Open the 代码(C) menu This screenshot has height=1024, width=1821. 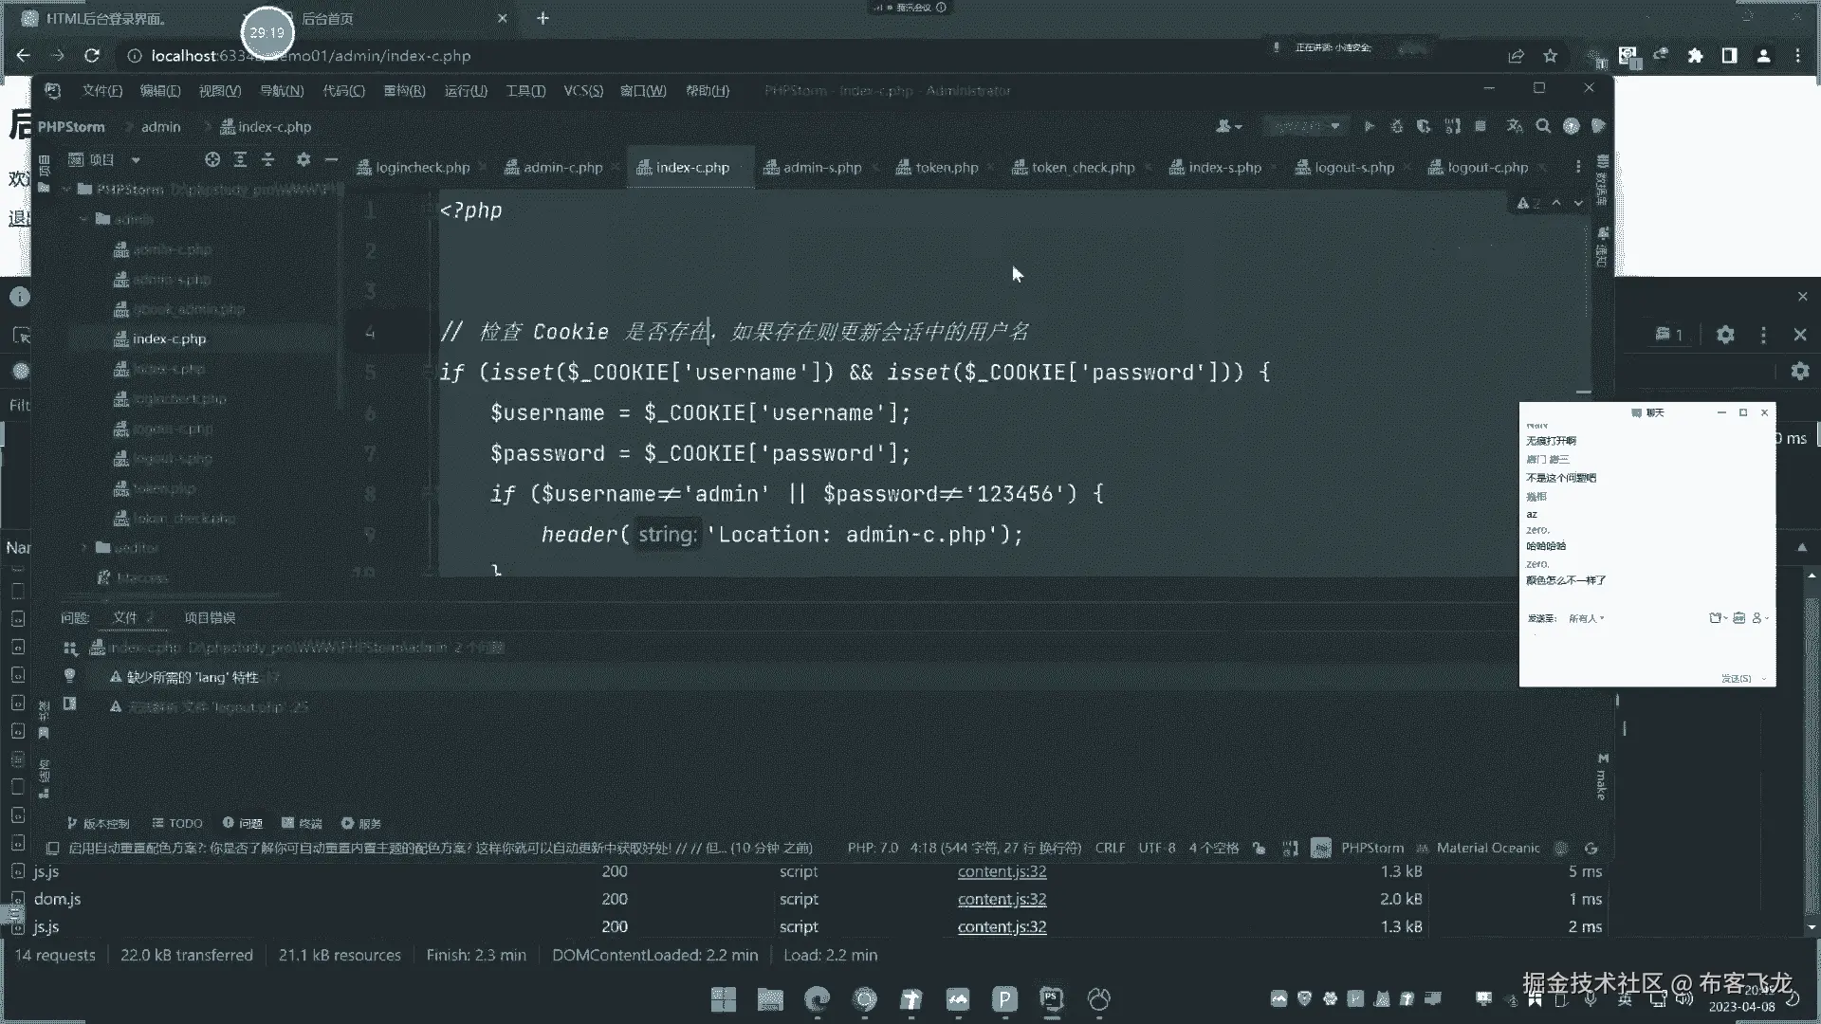point(343,91)
